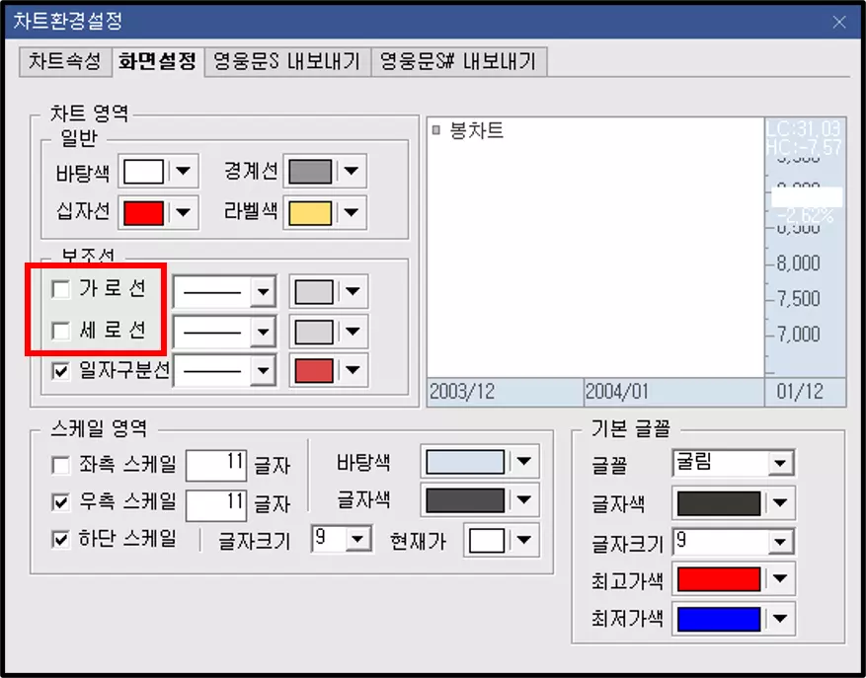The width and height of the screenshot is (866, 678).
Task: Open the 현재가 color dropdown arrow
Action: pos(523,540)
